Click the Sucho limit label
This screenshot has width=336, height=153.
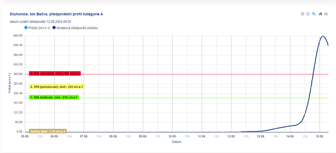[48, 131]
